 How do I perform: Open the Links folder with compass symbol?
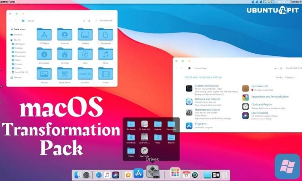[x=85, y=54]
